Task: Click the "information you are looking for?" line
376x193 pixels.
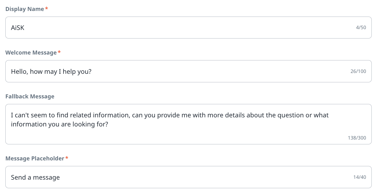Action: (59, 124)
